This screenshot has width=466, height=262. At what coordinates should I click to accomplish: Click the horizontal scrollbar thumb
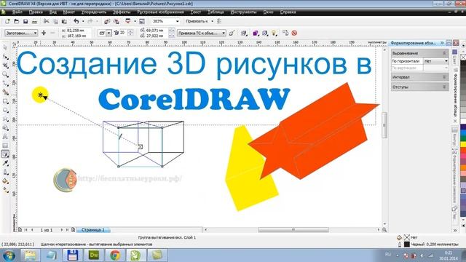tap(293, 230)
